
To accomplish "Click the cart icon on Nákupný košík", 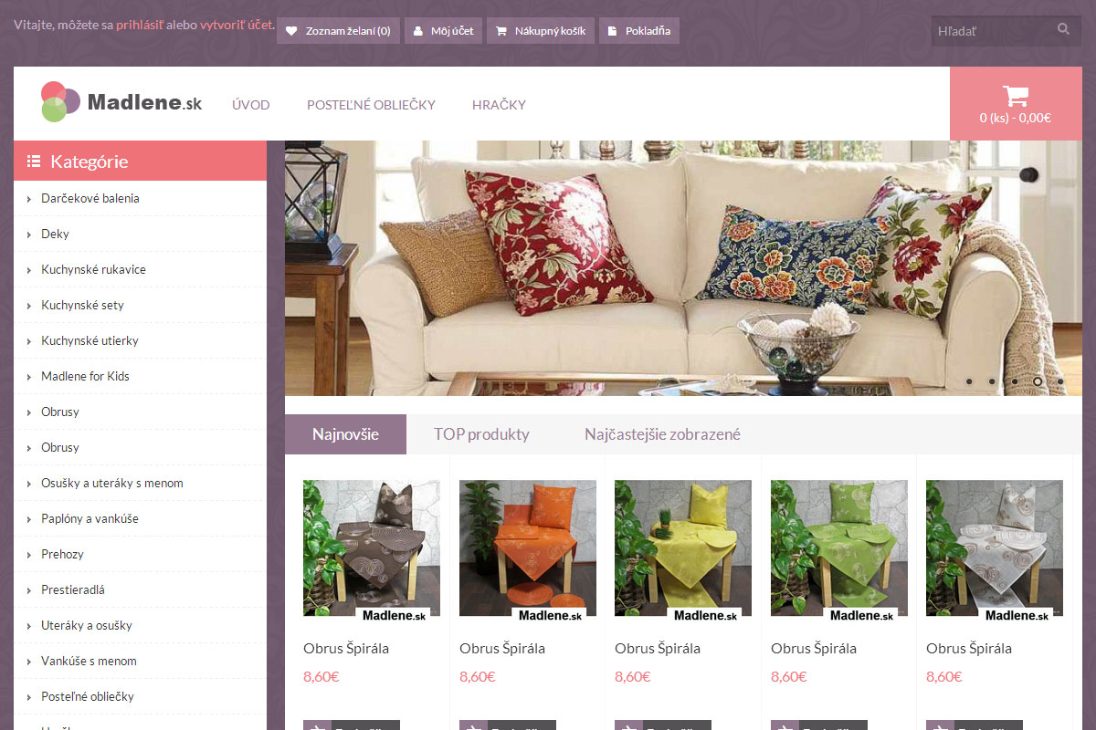I will (x=501, y=31).
